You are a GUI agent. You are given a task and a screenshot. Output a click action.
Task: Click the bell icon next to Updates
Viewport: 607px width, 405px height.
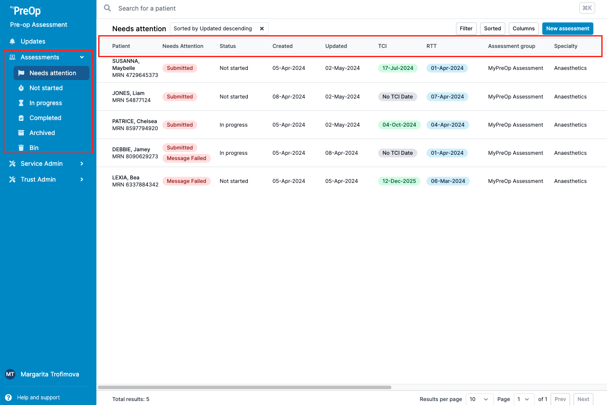(12, 41)
